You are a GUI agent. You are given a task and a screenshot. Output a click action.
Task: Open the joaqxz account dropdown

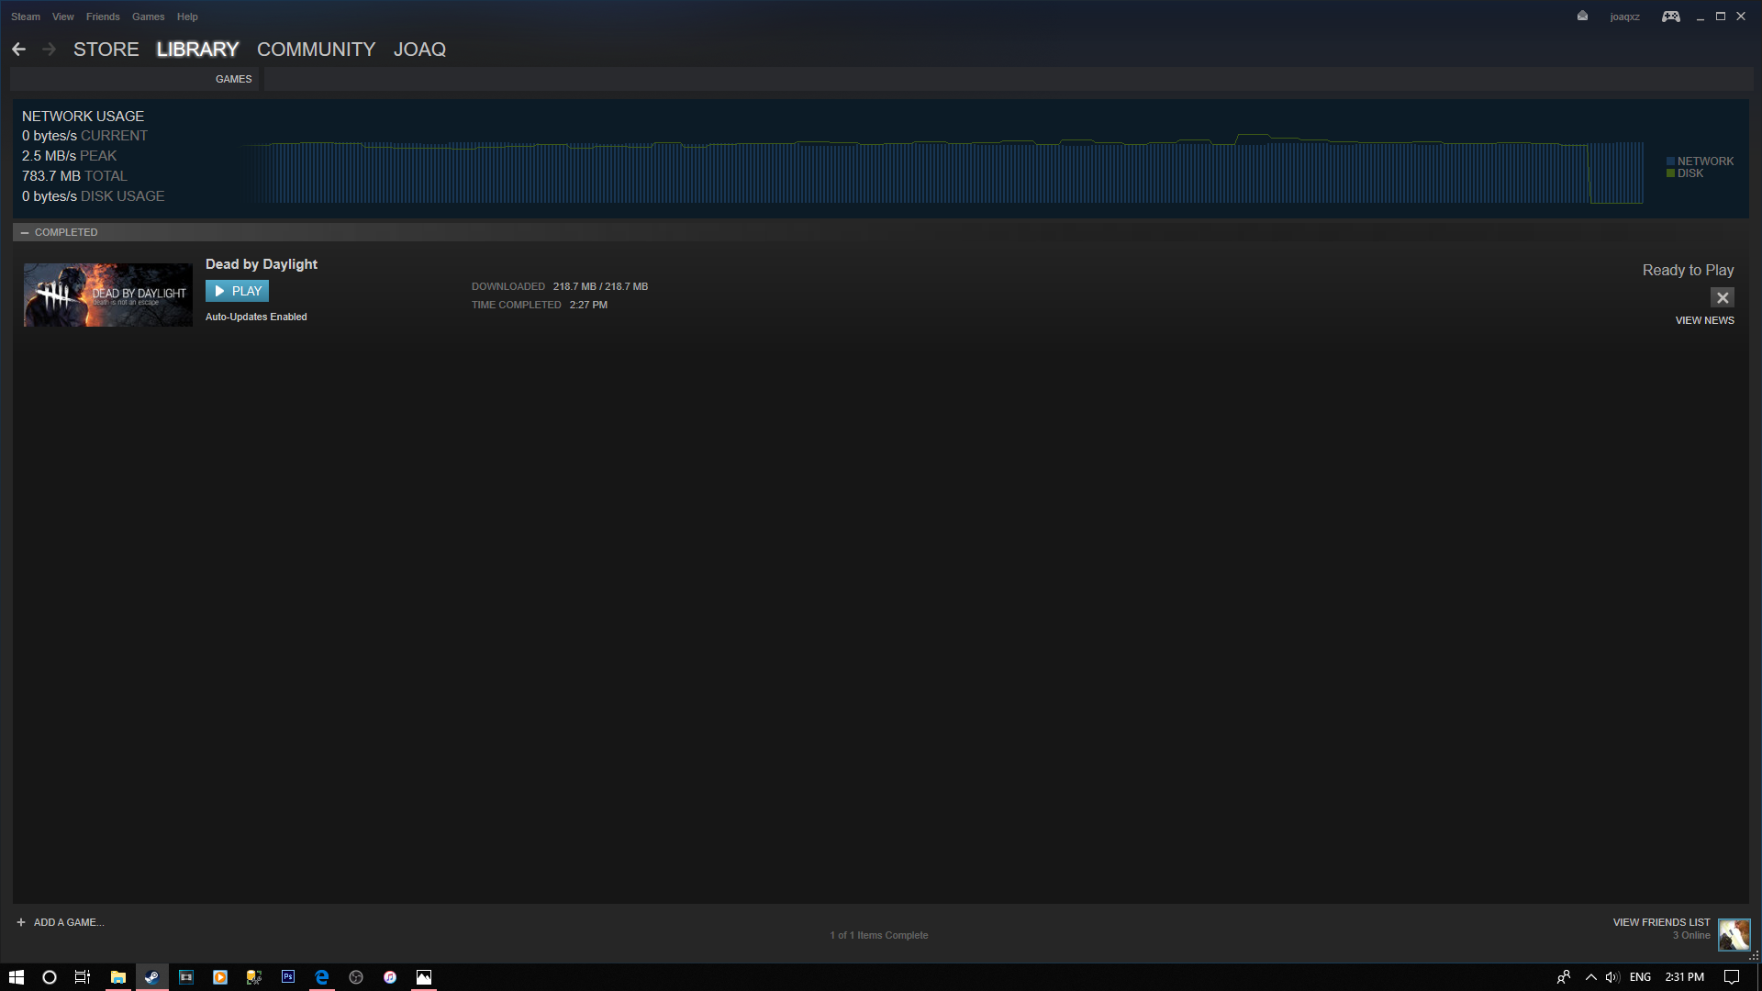tap(1624, 17)
